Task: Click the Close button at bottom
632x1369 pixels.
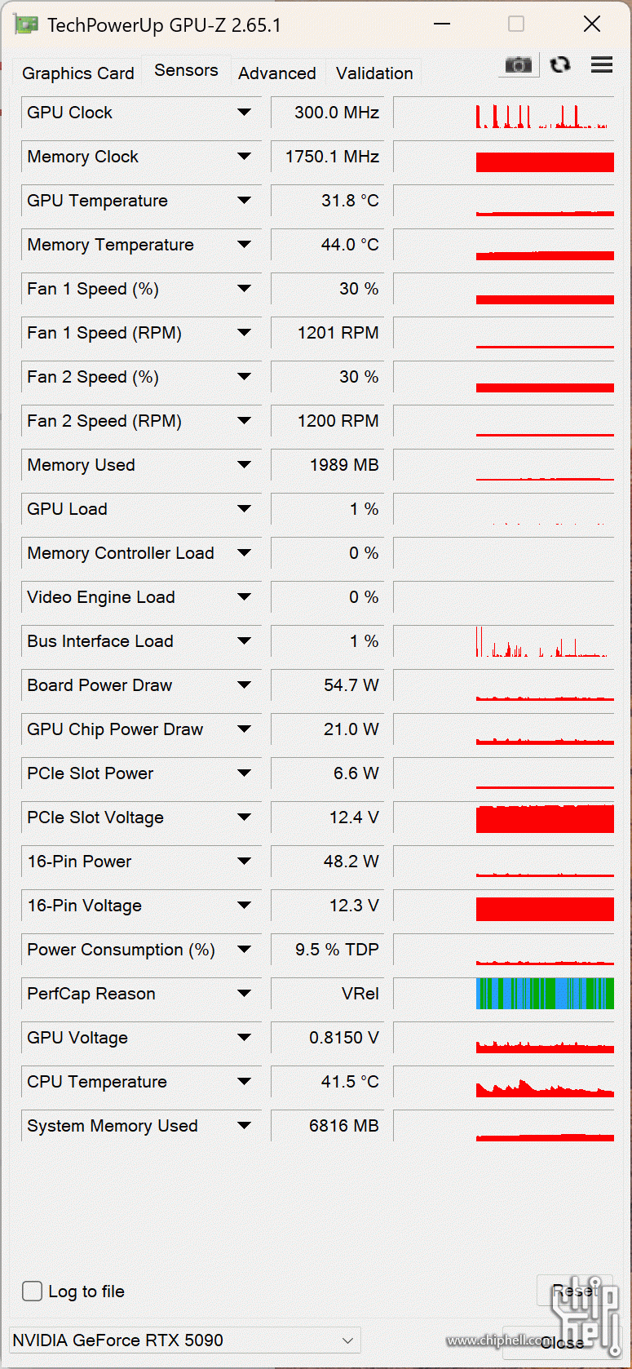Action: pos(562,1342)
